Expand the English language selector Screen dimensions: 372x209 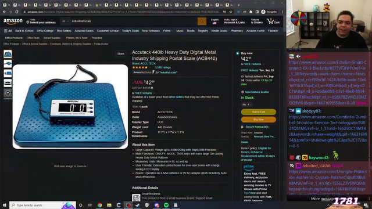214,21
